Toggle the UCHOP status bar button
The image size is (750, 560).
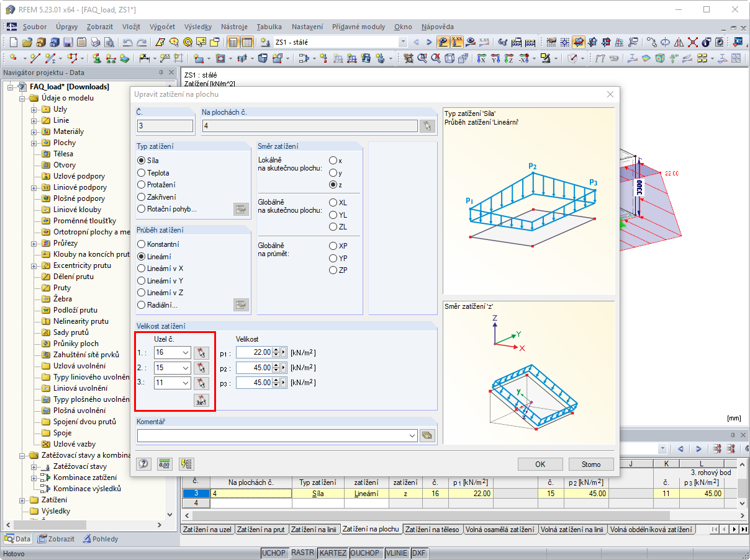click(274, 553)
